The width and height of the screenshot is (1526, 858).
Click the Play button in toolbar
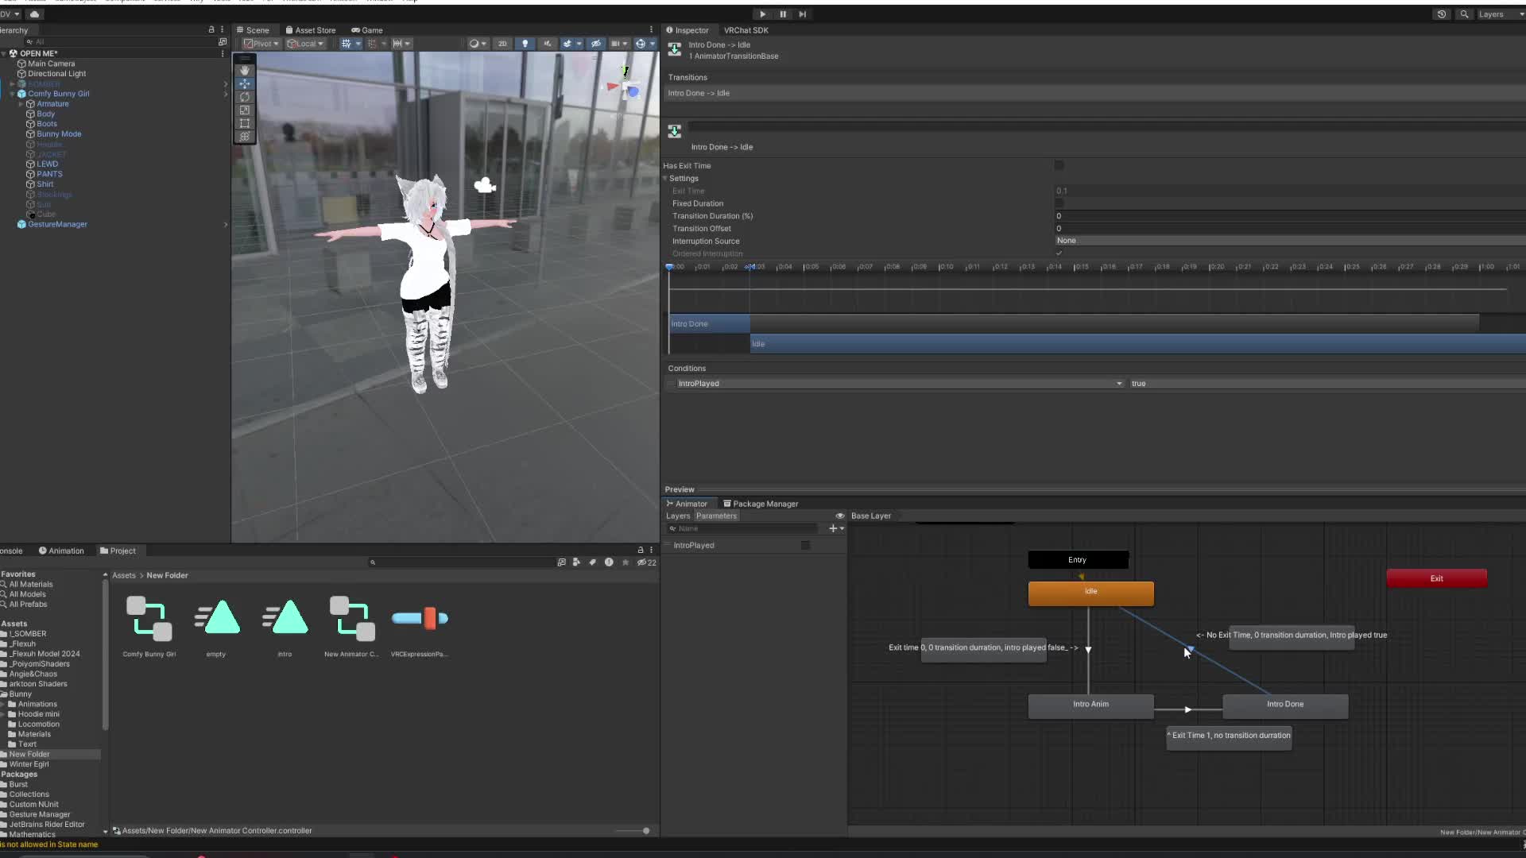point(762,14)
